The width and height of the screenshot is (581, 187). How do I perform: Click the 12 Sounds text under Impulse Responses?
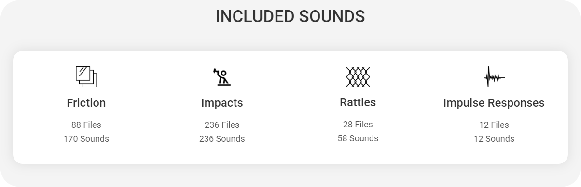point(494,139)
